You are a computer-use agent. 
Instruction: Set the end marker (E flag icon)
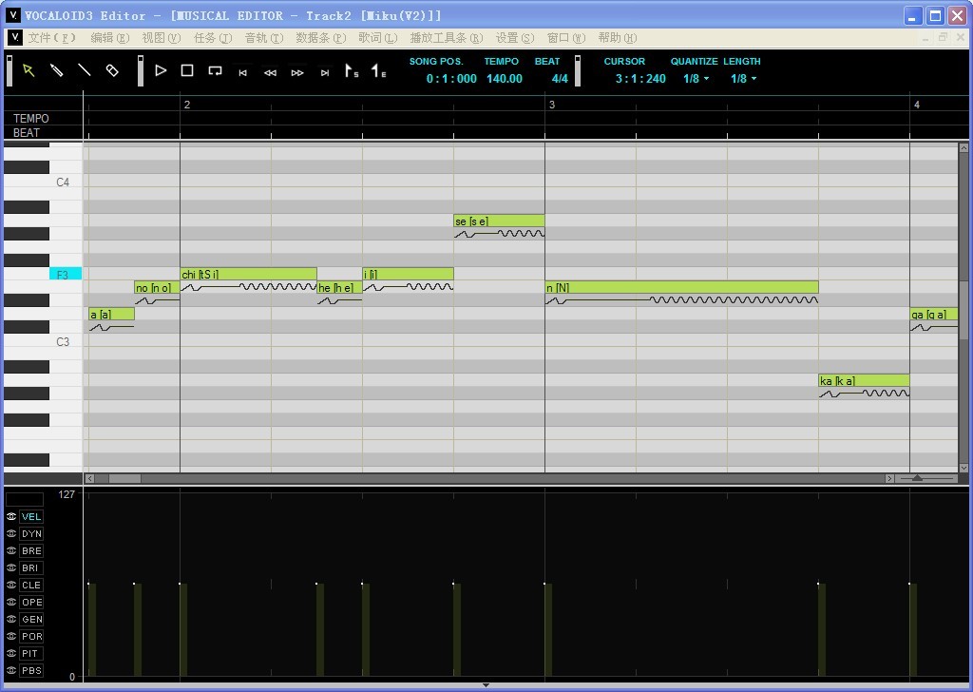[x=378, y=70]
